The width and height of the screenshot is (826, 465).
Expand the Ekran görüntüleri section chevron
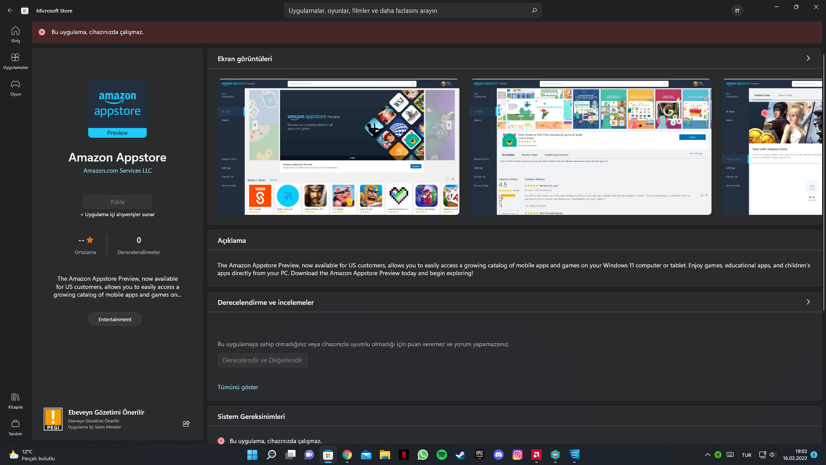pyautogui.click(x=808, y=58)
